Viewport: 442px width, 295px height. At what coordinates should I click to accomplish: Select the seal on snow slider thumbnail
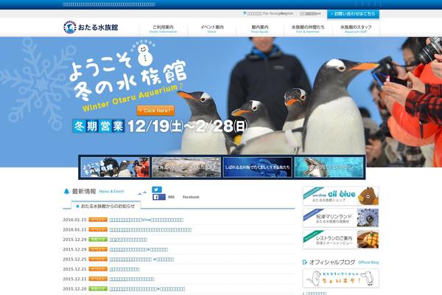pyautogui.click(x=186, y=167)
